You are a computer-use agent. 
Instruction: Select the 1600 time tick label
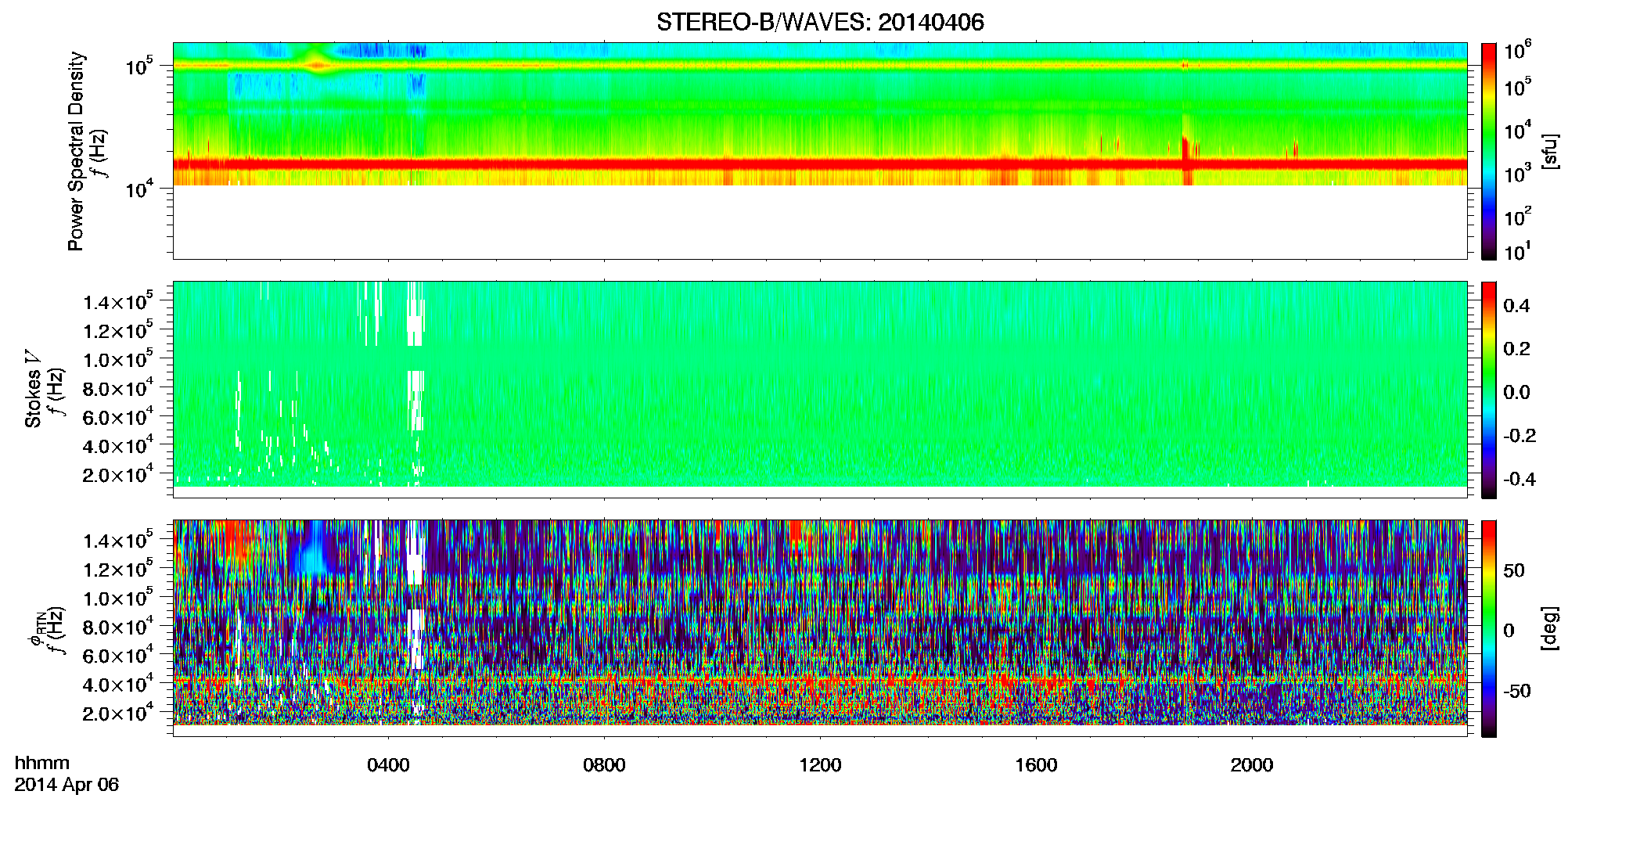[1036, 764]
